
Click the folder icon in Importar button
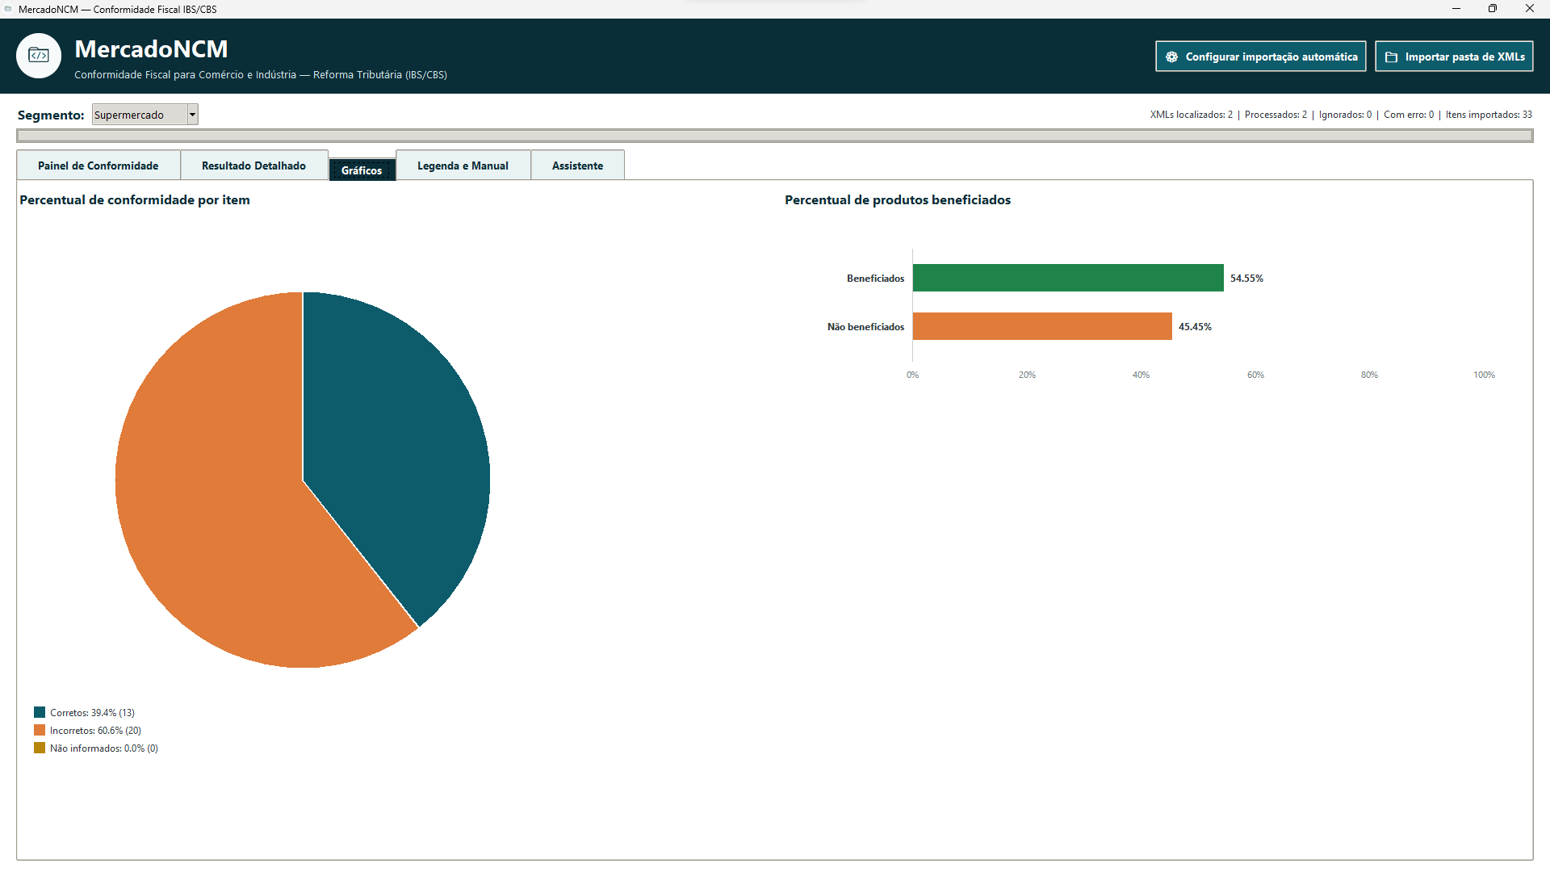click(x=1391, y=57)
